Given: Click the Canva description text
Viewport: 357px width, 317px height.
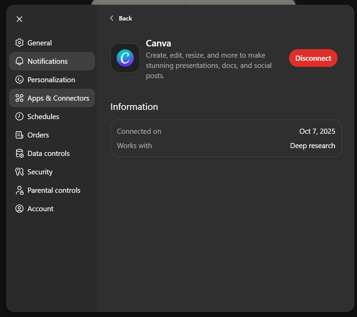Looking at the screenshot, I should pos(209,65).
